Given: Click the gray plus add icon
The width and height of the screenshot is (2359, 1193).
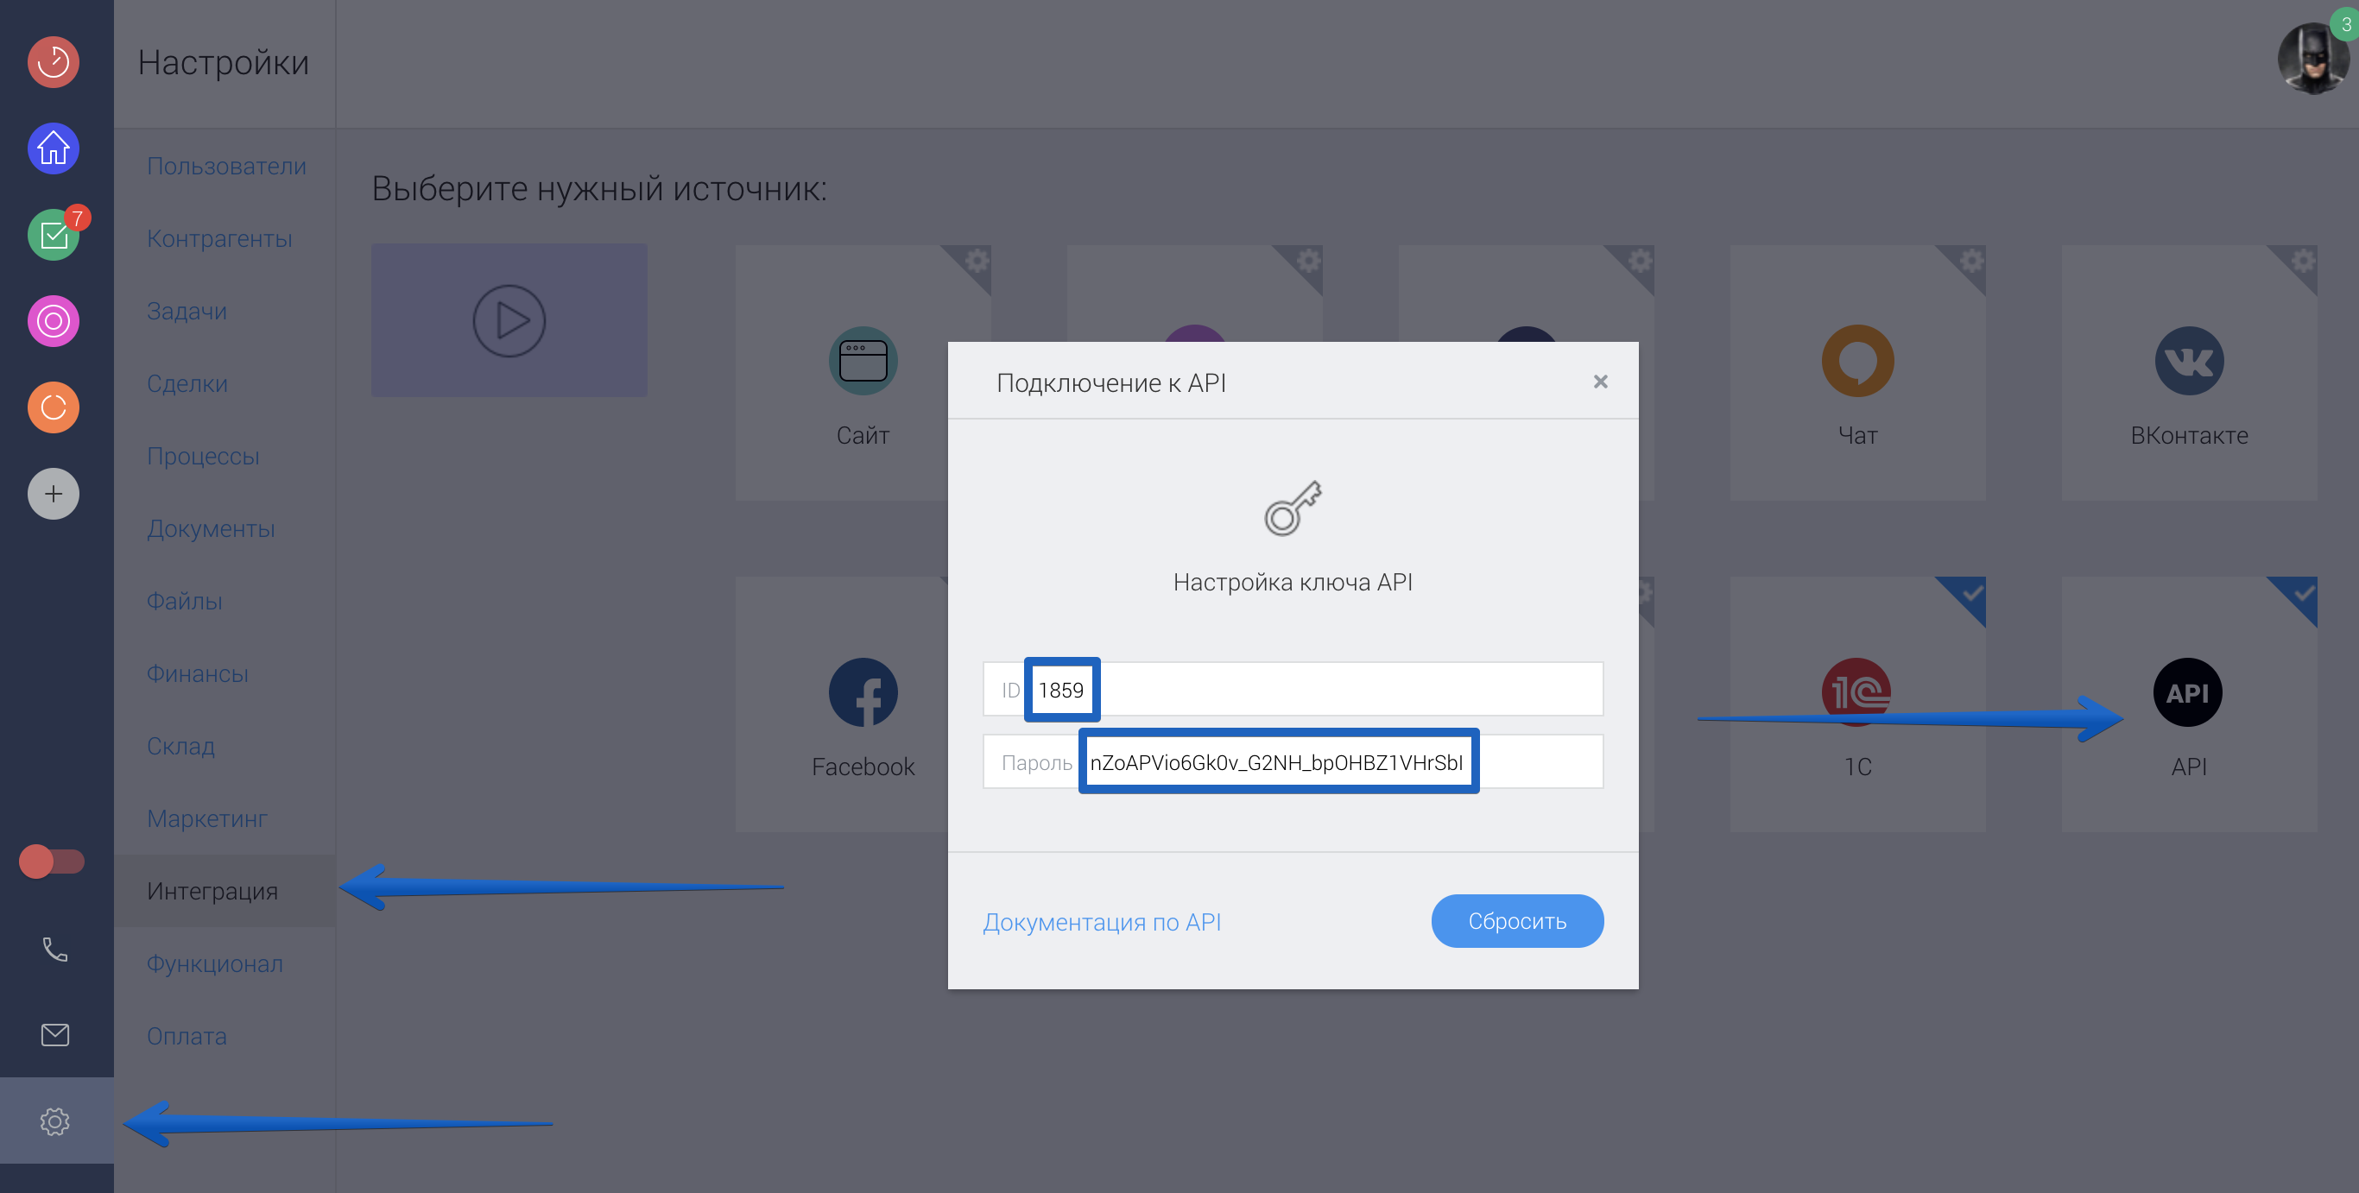Looking at the screenshot, I should [54, 495].
